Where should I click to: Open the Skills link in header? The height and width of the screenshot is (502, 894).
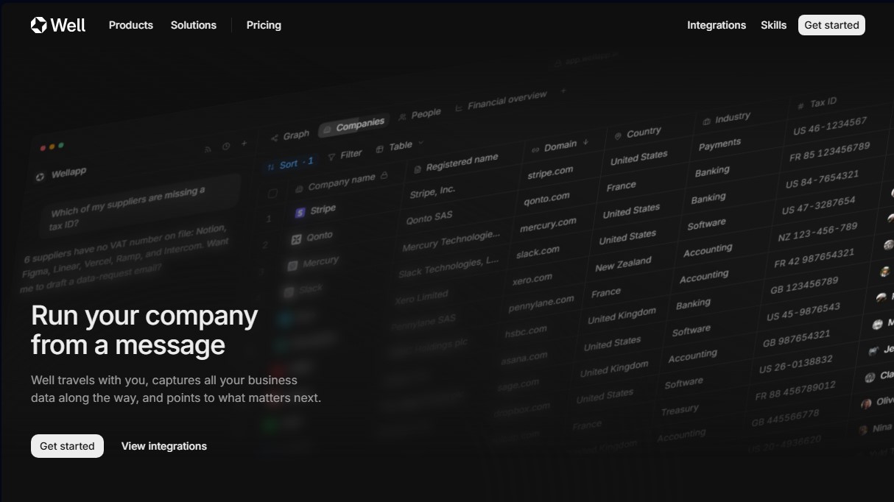pos(773,25)
